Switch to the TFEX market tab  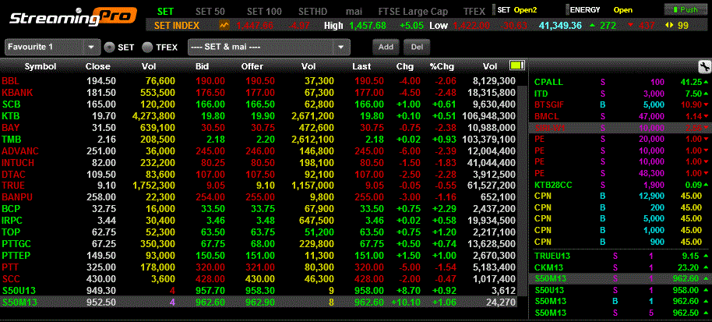tap(474, 11)
